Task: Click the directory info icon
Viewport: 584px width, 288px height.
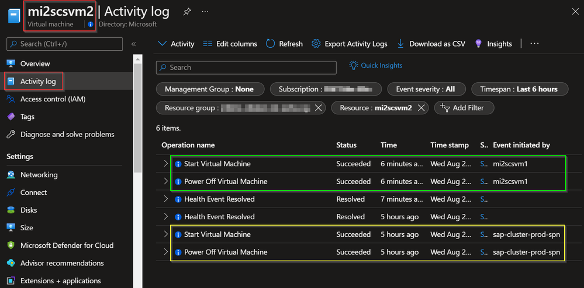Action: 91,24
